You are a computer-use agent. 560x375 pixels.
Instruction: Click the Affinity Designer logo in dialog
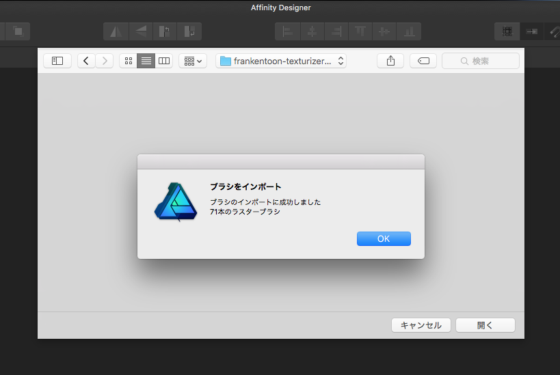pos(176,202)
